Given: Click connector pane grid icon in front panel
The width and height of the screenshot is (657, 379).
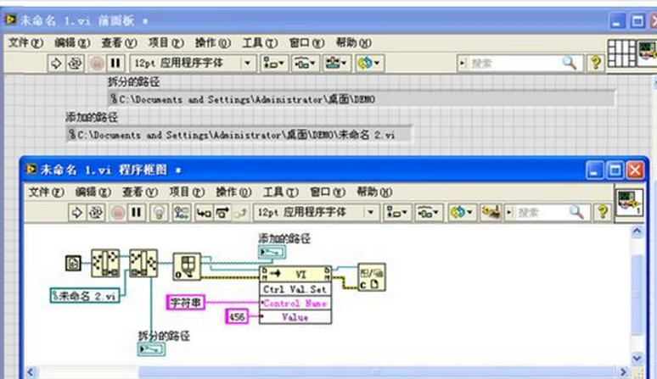Looking at the screenshot, I should click(621, 53).
